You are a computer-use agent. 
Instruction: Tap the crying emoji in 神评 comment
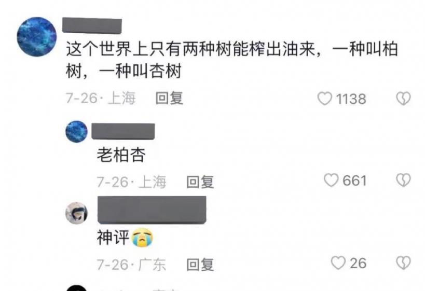[142, 238]
